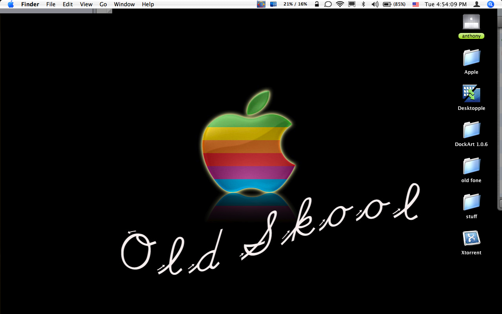The width and height of the screenshot is (502, 314).
Task: Open the volume control icon
Action: 375,4
